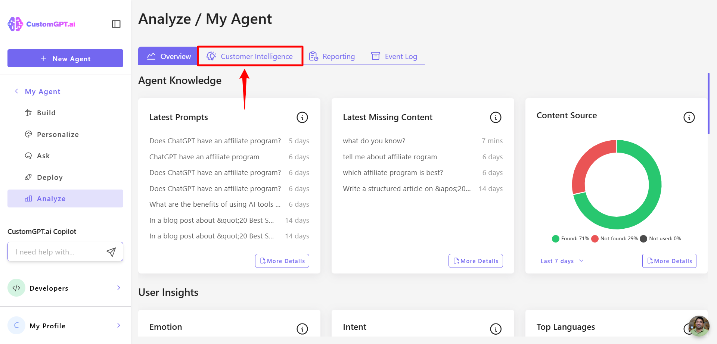The height and width of the screenshot is (344, 717).
Task: Open missing content 'what do you know?'
Action: click(374, 141)
